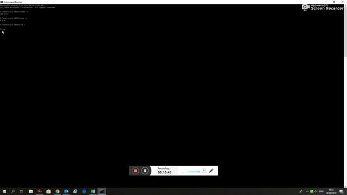Open the People icon in the tray

click(301, 191)
